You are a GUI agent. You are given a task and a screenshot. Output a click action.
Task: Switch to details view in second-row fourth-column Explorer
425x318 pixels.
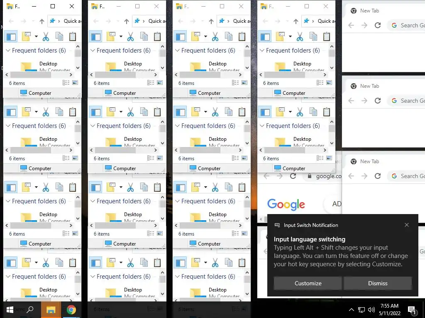click(x=320, y=158)
